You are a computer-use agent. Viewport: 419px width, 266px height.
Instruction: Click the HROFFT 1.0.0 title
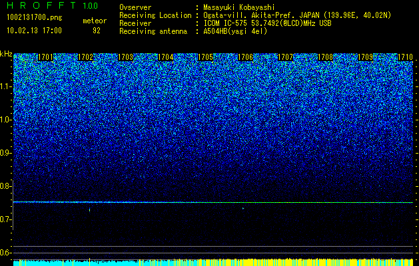53,5
